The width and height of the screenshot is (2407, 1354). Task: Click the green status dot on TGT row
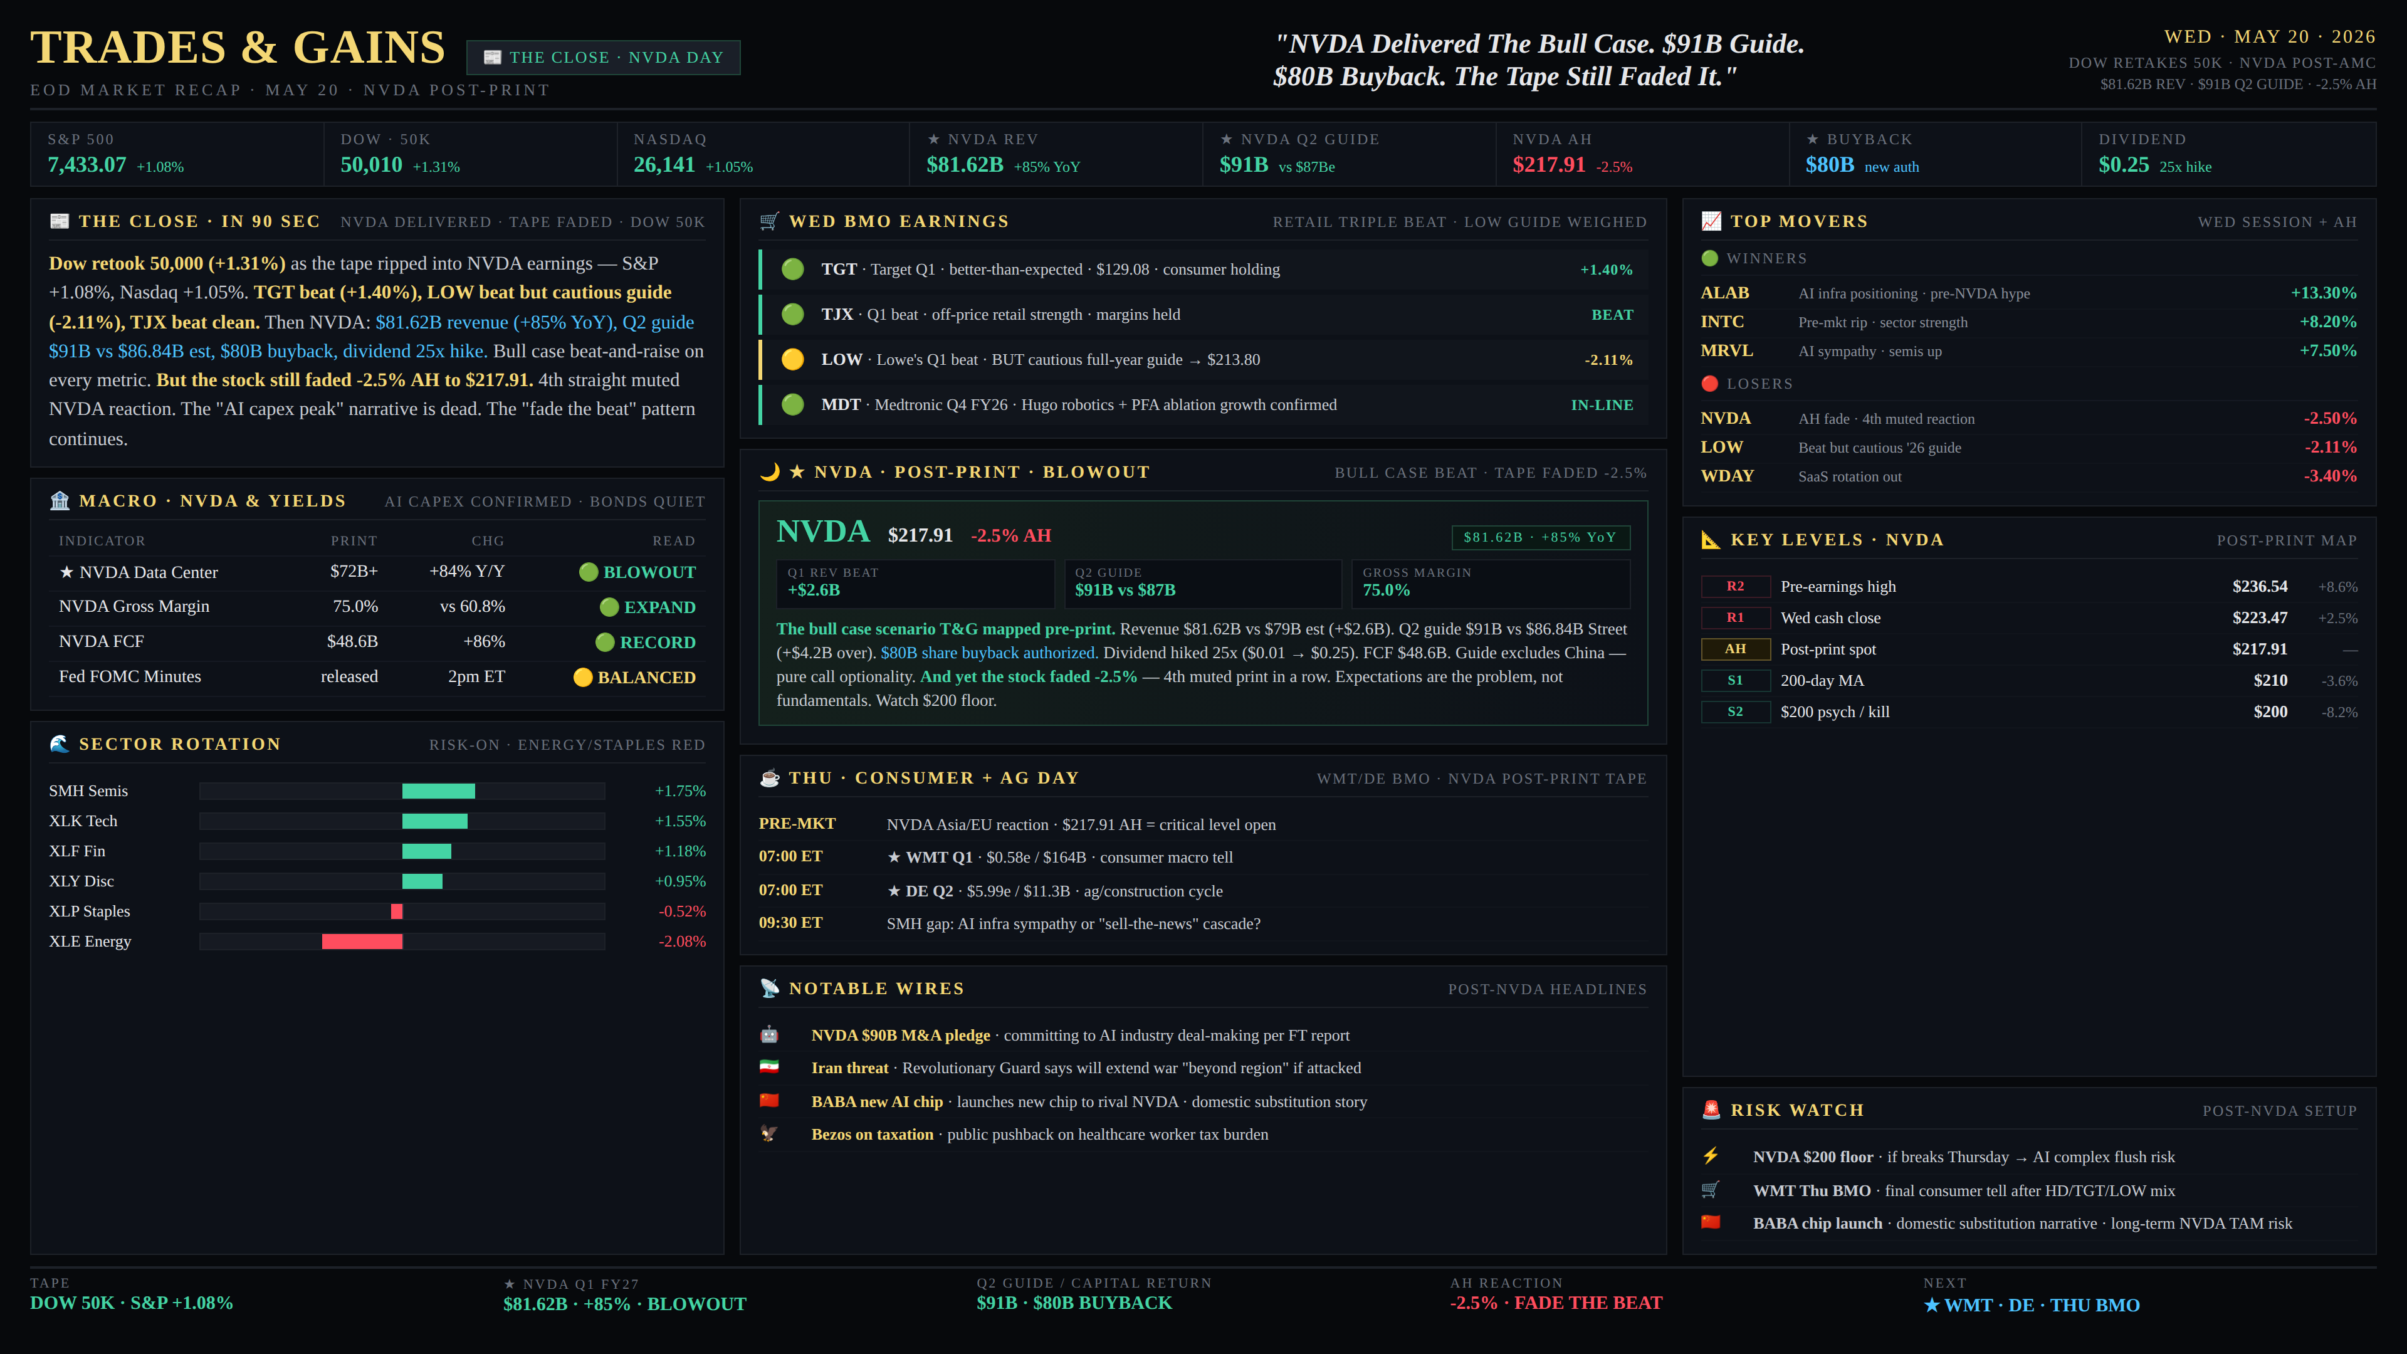point(792,269)
